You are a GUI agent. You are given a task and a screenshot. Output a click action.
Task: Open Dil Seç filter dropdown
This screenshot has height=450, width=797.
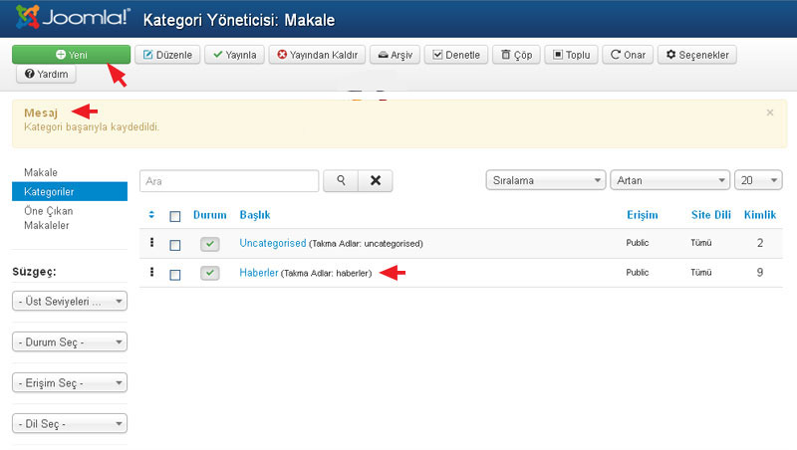[x=70, y=423]
